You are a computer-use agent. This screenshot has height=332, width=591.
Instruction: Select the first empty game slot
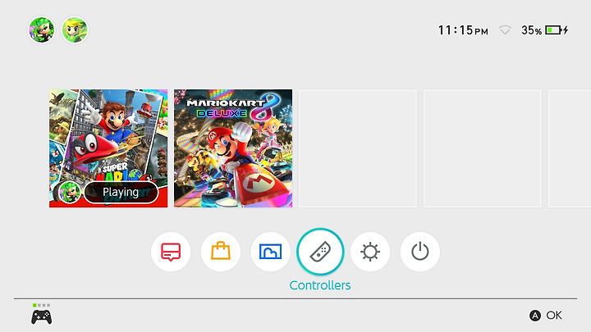coord(358,148)
